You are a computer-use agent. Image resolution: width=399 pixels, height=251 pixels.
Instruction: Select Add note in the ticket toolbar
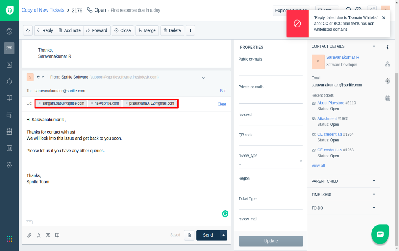(70, 30)
